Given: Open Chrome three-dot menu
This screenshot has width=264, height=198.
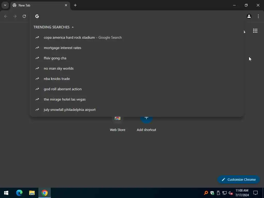Looking at the screenshot, I should click(258, 16).
